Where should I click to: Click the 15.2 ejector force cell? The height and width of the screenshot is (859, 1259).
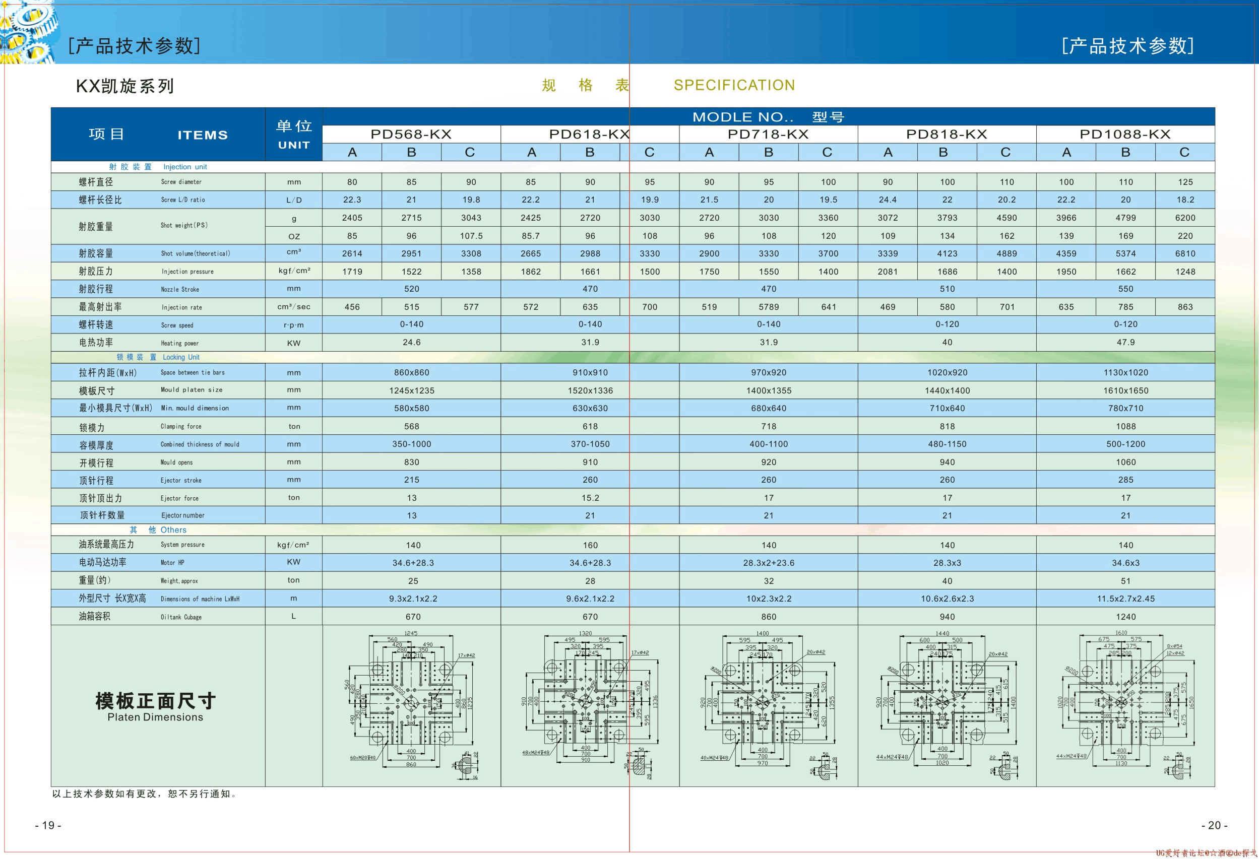591,498
